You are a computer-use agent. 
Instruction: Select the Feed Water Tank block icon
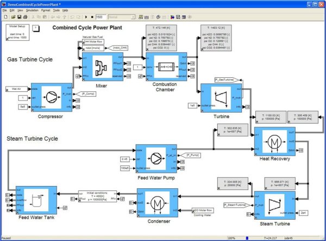coord(36,200)
